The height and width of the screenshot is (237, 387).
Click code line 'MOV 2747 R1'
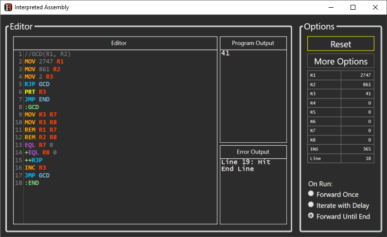point(44,61)
